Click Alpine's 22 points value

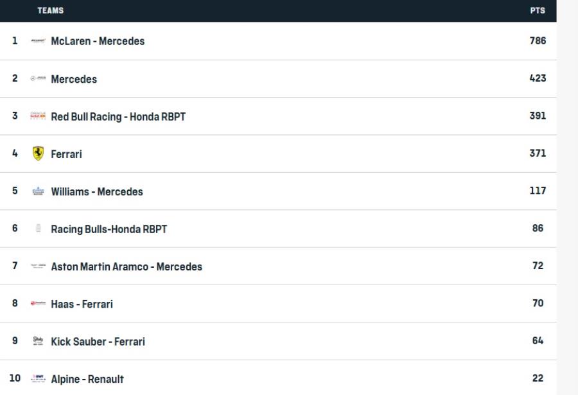tap(538, 378)
